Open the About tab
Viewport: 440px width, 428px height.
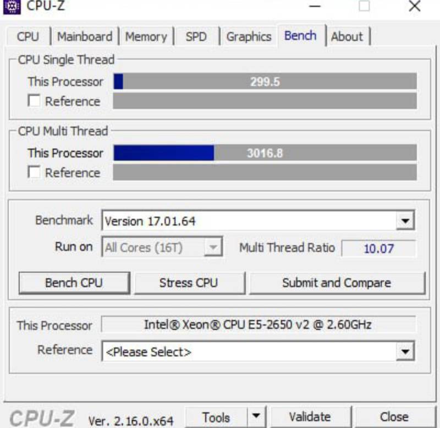pos(347,36)
